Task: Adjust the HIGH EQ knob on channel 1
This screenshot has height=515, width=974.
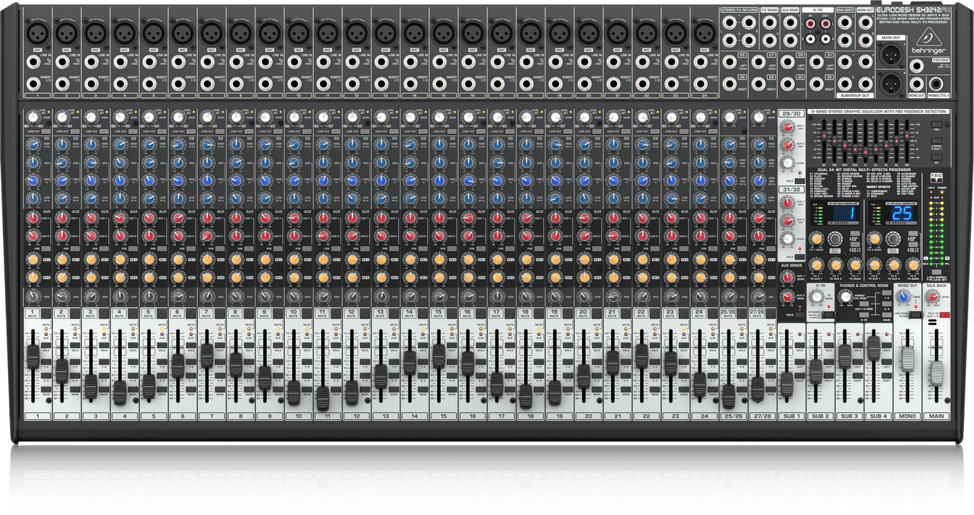Action: pos(33,144)
